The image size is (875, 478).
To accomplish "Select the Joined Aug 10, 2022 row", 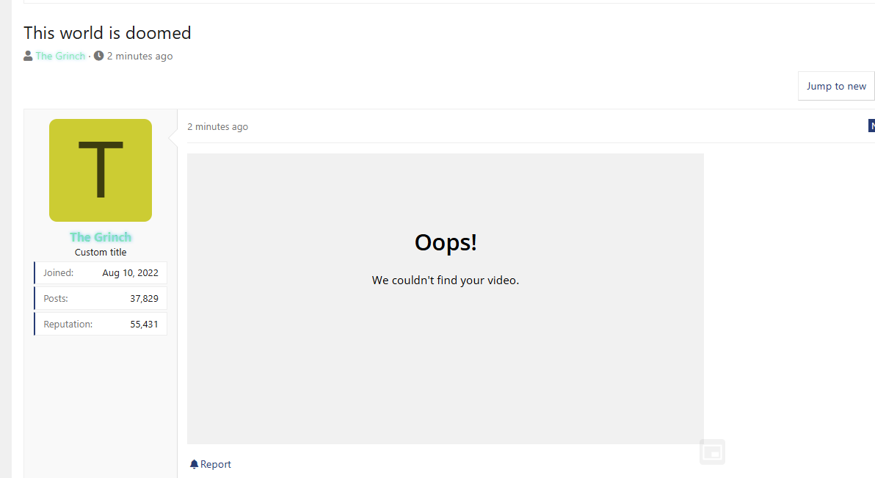I will [101, 272].
